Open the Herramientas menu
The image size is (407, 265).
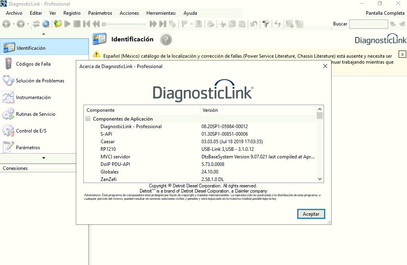click(161, 13)
